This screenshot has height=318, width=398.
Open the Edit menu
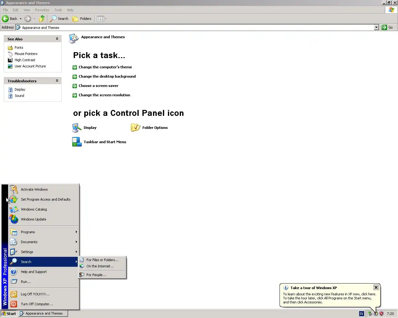click(16, 10)
